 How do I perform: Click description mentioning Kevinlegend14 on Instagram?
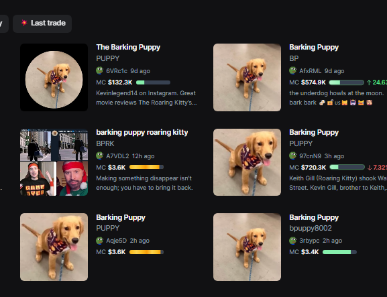coord(146,98)
